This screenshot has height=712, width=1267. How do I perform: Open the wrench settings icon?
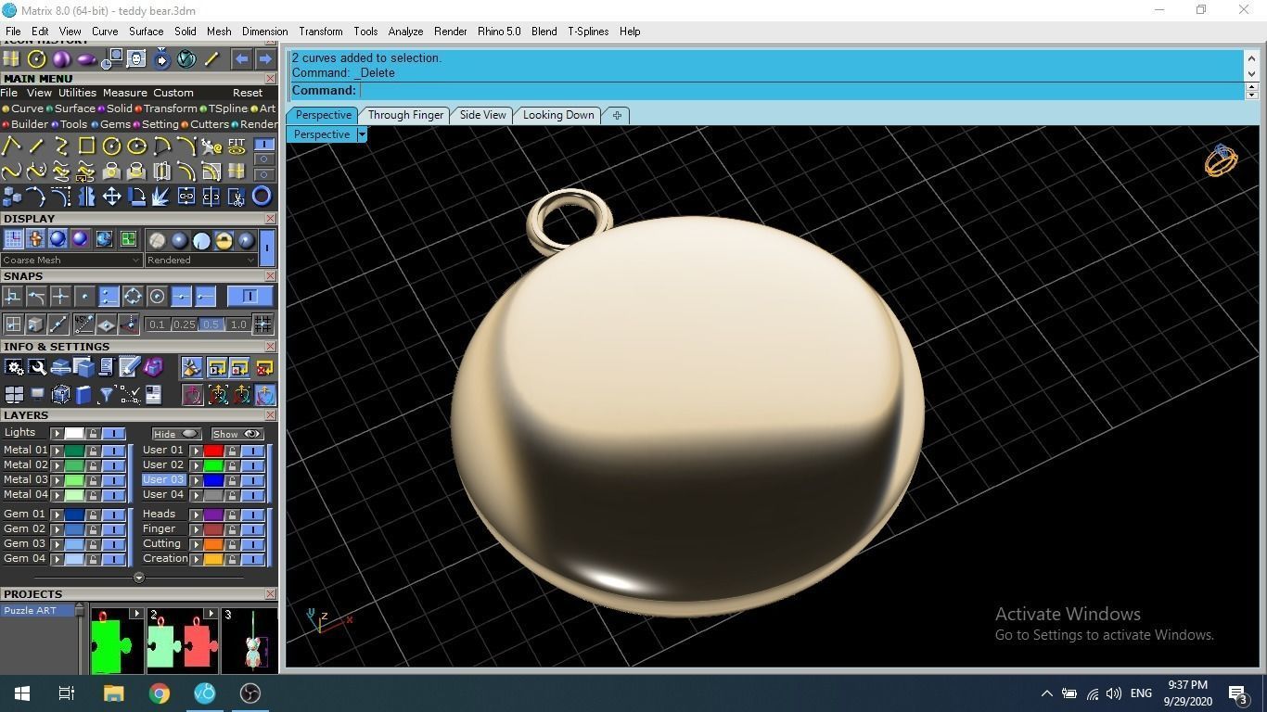(37, 368)
